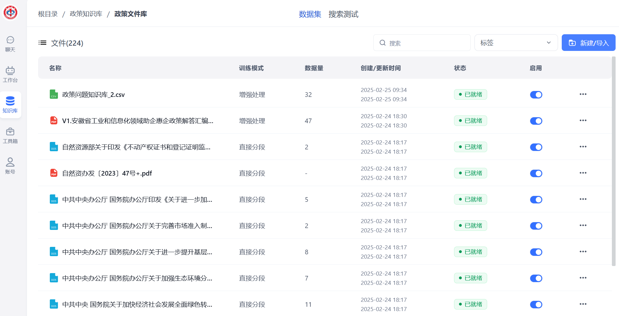Click 已就绪 status of 自然资办发〔2023〕47号+.pdf

point(470,173)
